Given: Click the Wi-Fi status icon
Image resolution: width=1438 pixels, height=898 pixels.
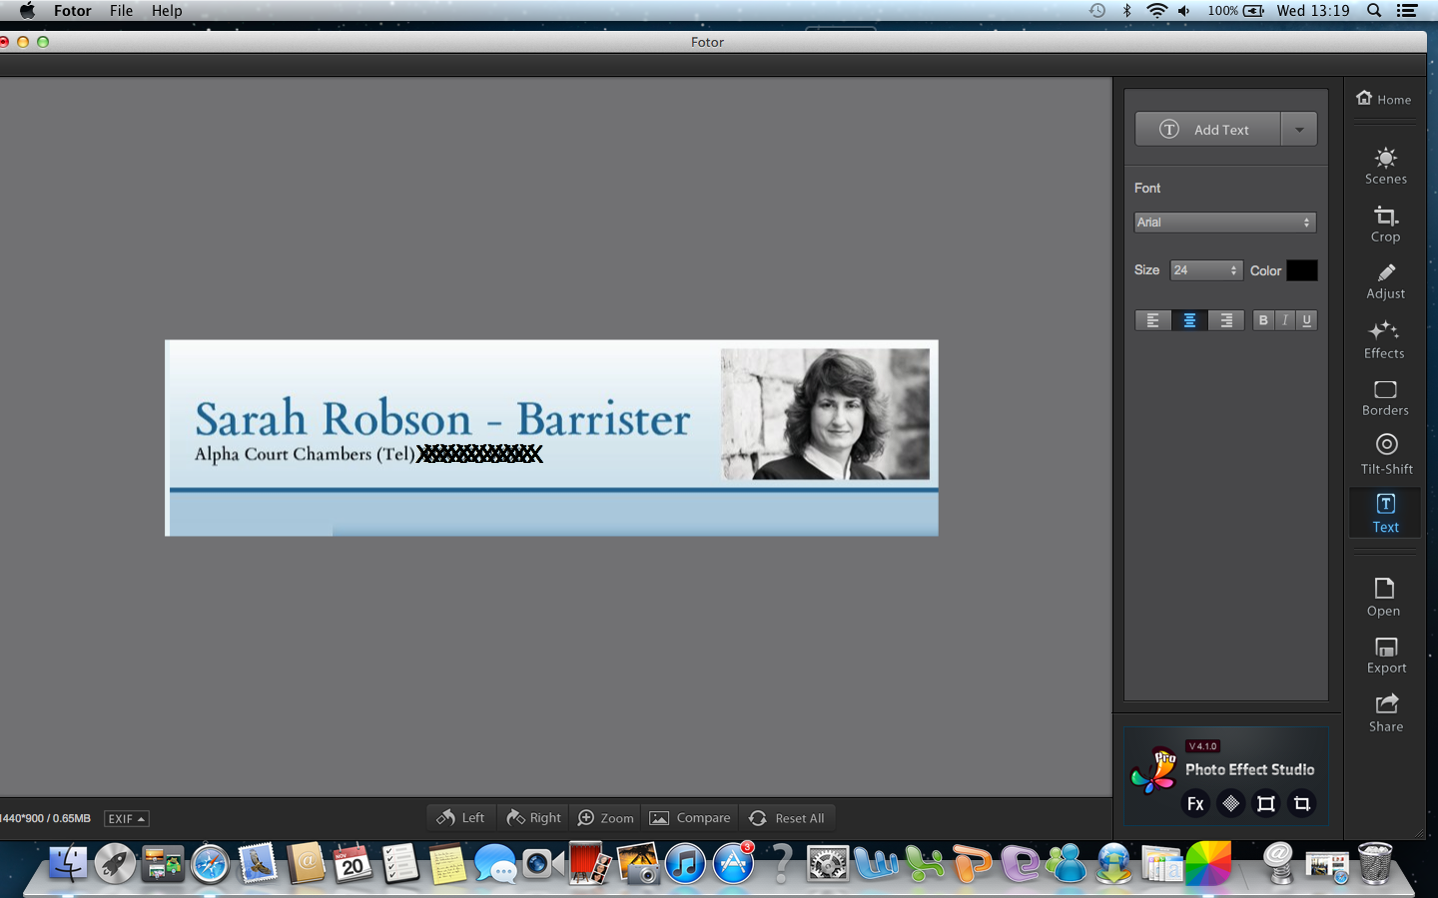Looking at the screenshot, I should pyautogui.click(x=1156, y=11).
